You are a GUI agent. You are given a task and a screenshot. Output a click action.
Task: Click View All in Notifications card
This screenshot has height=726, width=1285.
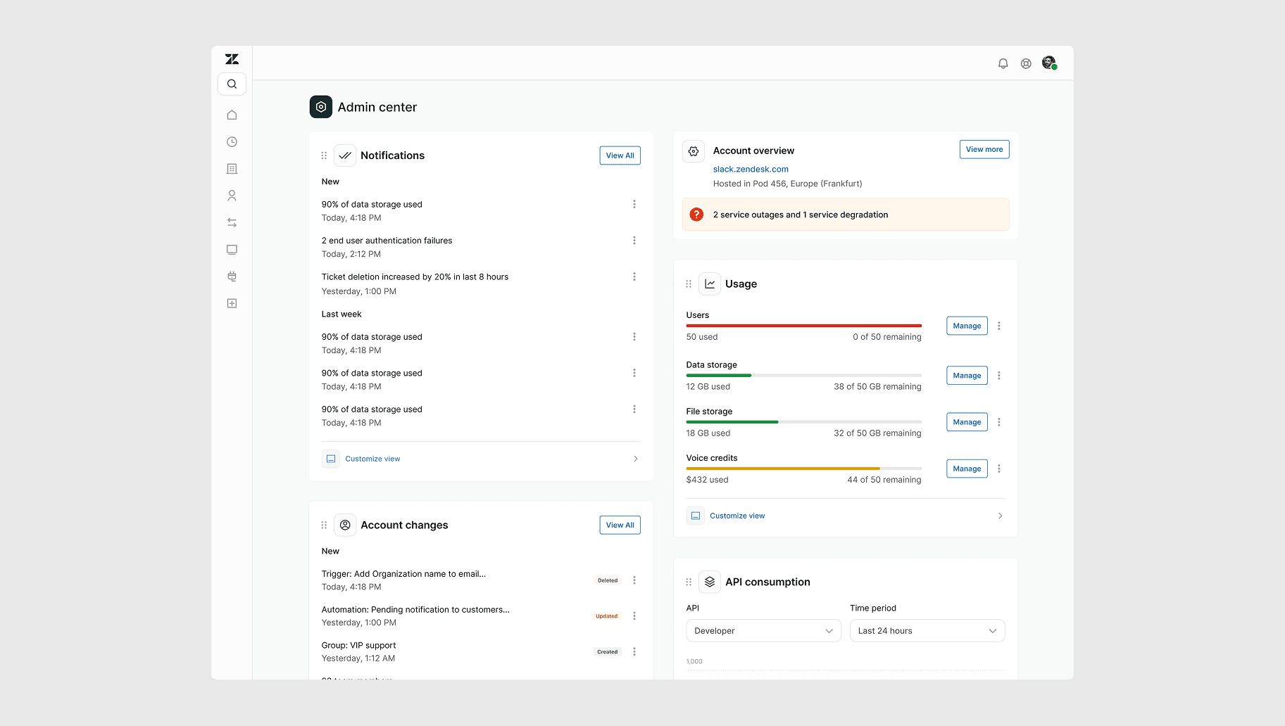pos(620,155)
